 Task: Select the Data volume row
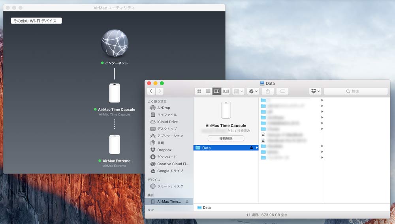click(x=226, y=148)
